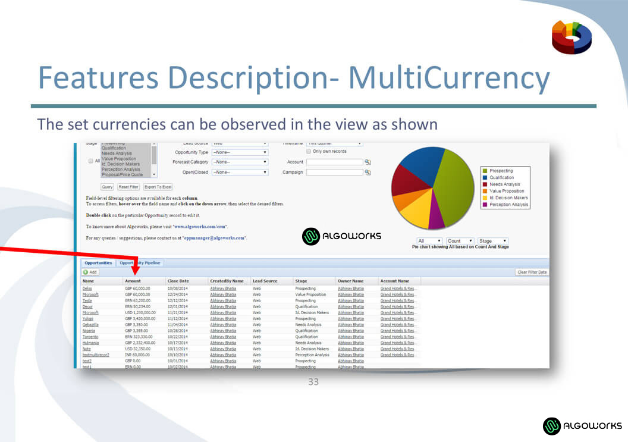Open the Count dropdown below pie chart

point(460,241)
